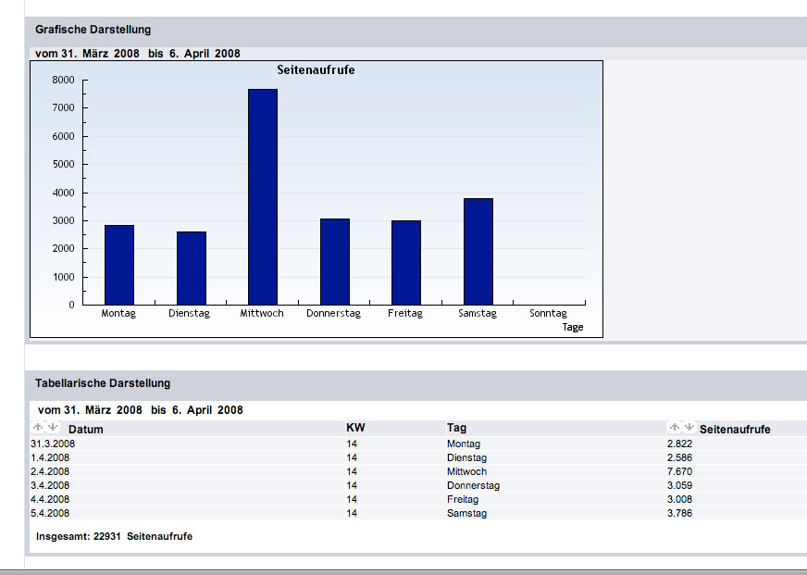Click the Montag bar in the chart
The height and width of the screenshot is (575, 807).
(119, 265)
